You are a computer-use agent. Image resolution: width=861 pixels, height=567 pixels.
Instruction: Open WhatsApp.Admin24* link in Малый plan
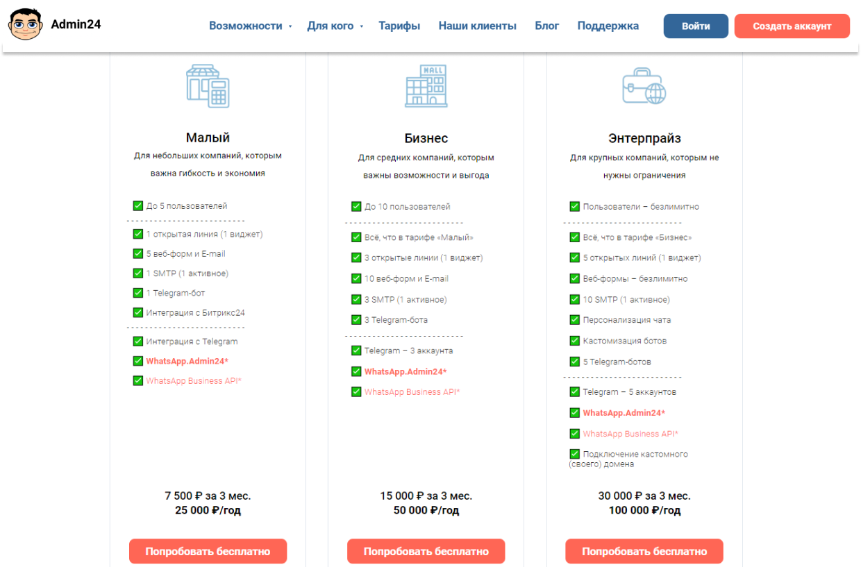click(187, 361)
